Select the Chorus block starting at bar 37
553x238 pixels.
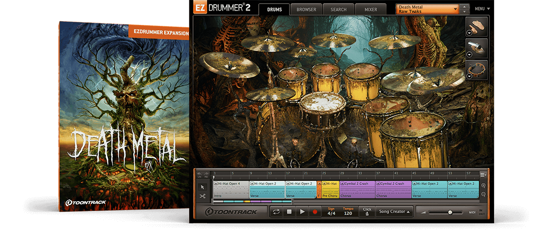point(394,189)
